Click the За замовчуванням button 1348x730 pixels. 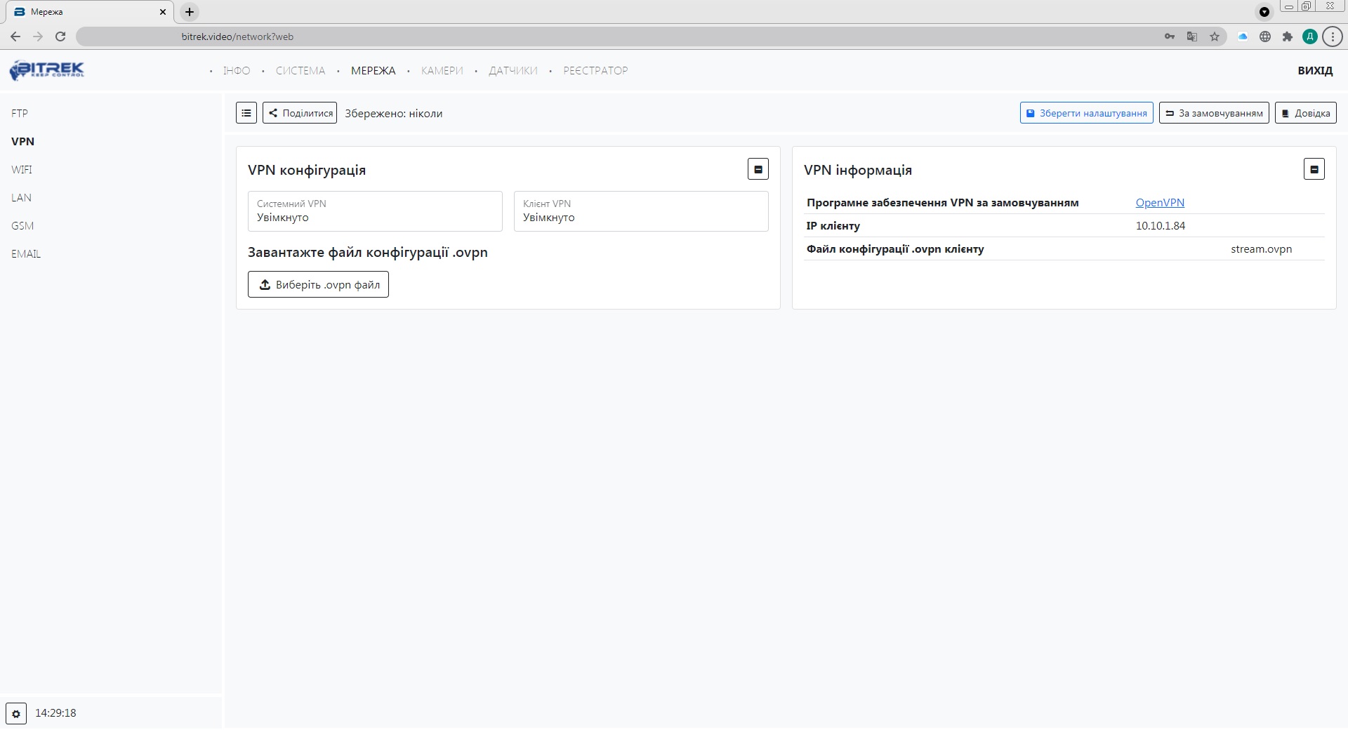pos(1214,113)
